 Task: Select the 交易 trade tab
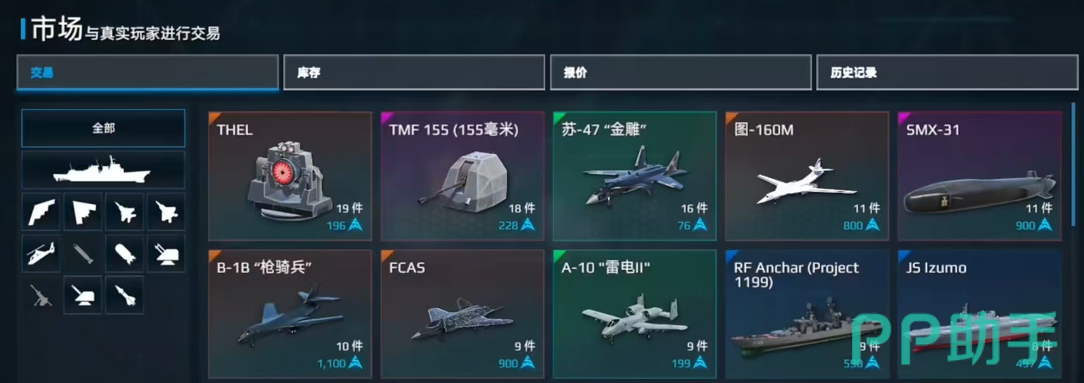148,73
